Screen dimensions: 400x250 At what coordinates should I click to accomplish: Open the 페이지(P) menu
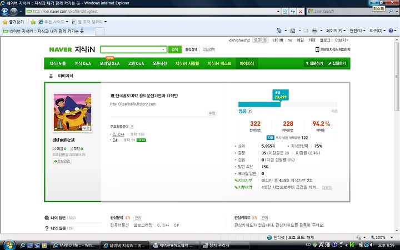click(x=336, y=31)
